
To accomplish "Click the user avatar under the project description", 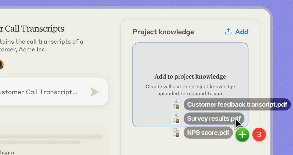I will coord(2,64).
